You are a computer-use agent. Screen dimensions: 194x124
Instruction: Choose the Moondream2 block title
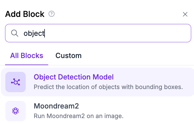tap(56, 106)
